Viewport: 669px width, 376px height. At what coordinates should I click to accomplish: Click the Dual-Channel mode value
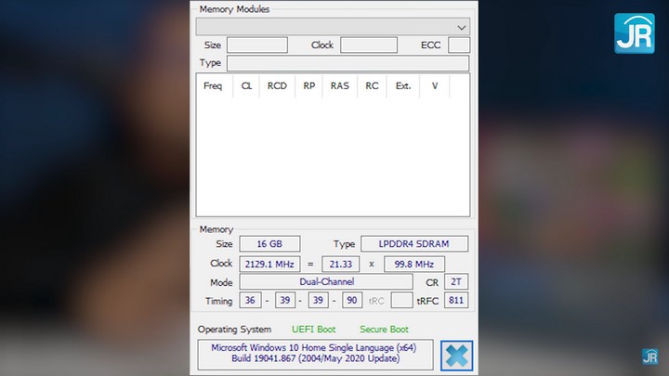tap(326, 282)
